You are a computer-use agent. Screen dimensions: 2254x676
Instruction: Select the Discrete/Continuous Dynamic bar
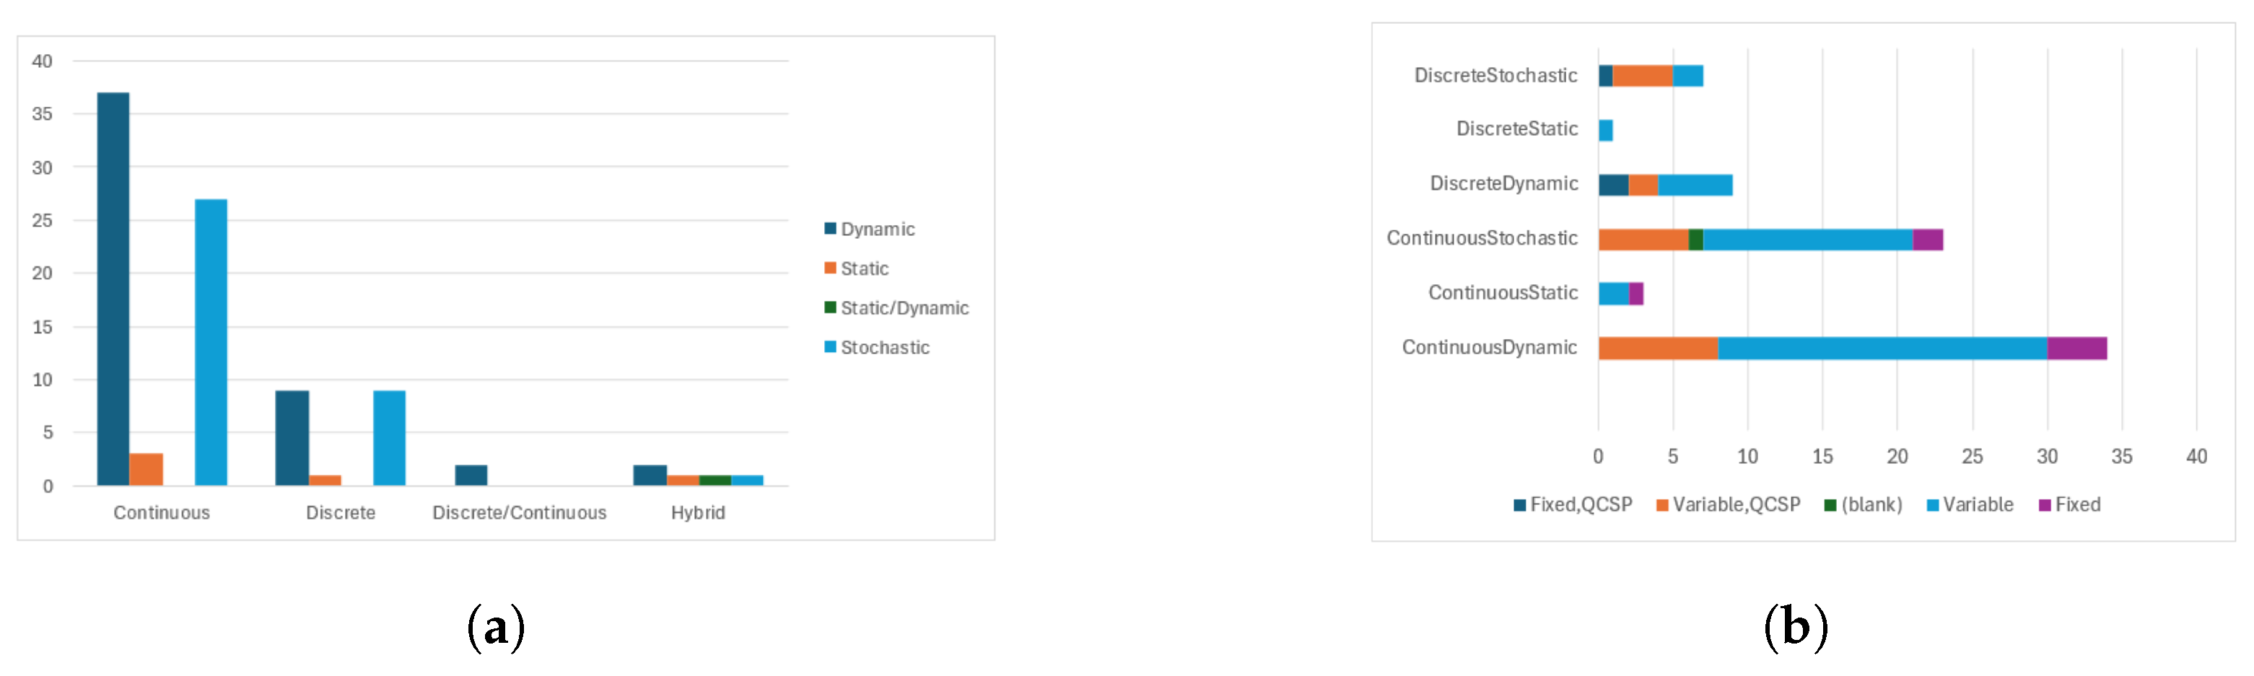[471, 475]
